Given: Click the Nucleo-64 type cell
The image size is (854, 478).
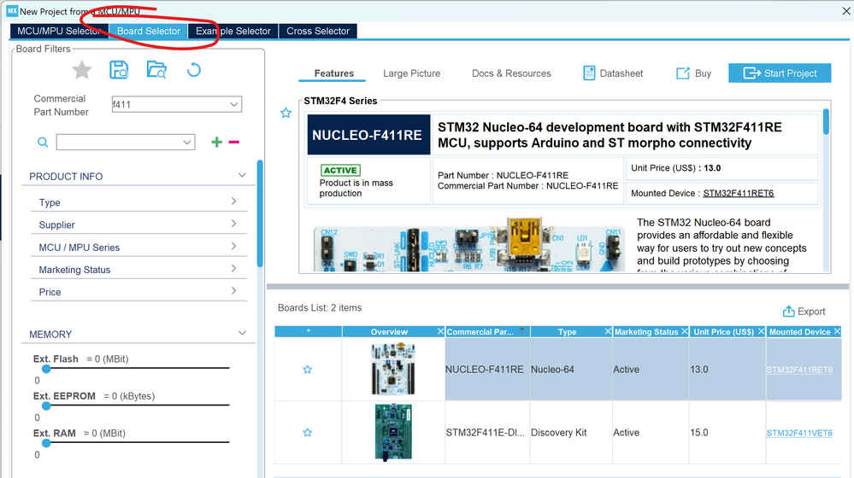Looking at the screenshot, I should [570, 370].
